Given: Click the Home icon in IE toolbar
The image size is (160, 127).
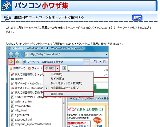Looking at the screenshot, I should [x=96, y=62].
